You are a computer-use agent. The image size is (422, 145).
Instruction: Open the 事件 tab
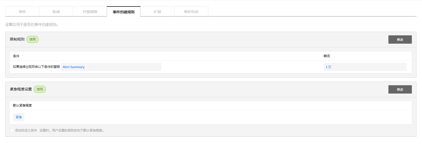(x=22, y=12)
